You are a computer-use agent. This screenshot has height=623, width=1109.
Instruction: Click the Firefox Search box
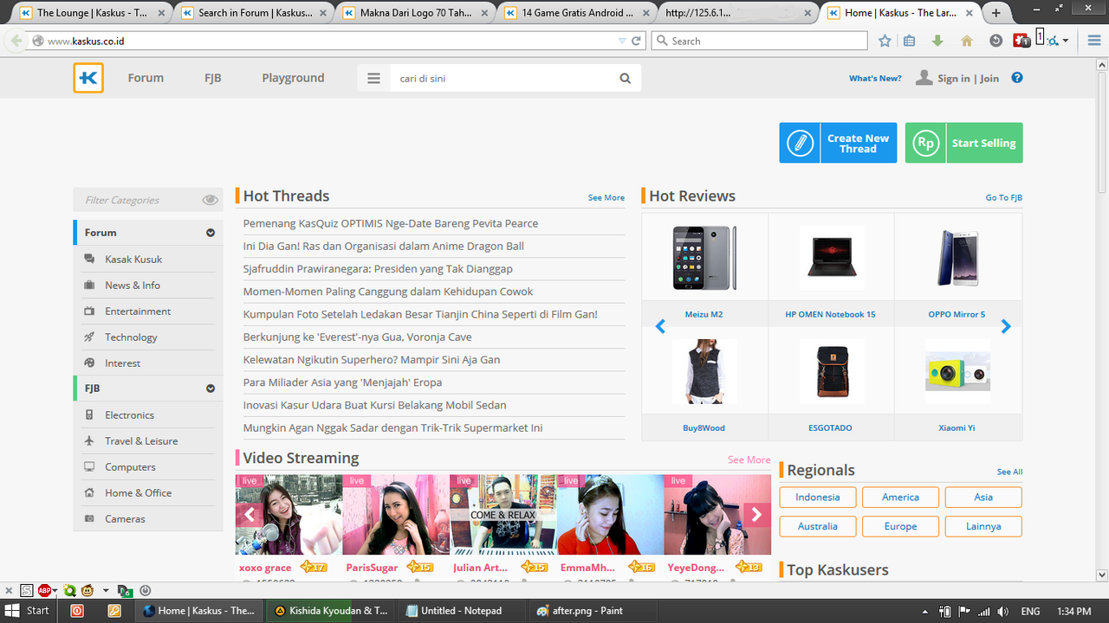tap(759, 41)
